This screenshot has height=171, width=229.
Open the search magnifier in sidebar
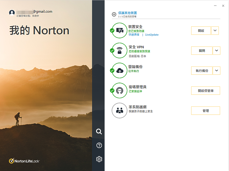point(99,131)
